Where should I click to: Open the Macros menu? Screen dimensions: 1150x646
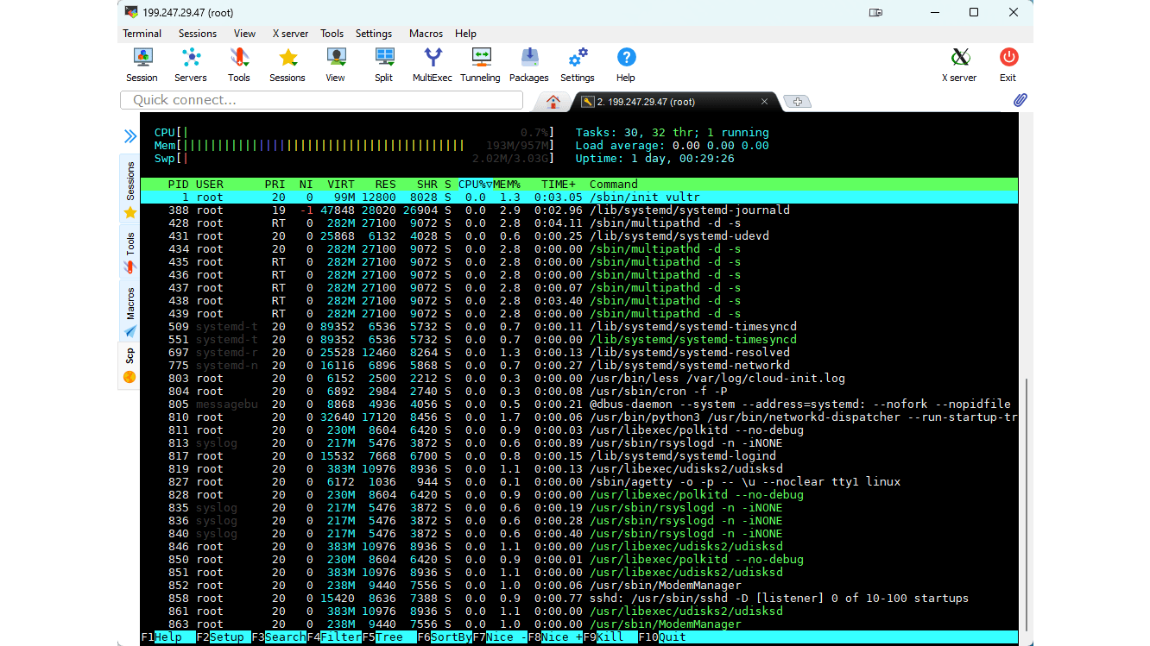point(426,34)
